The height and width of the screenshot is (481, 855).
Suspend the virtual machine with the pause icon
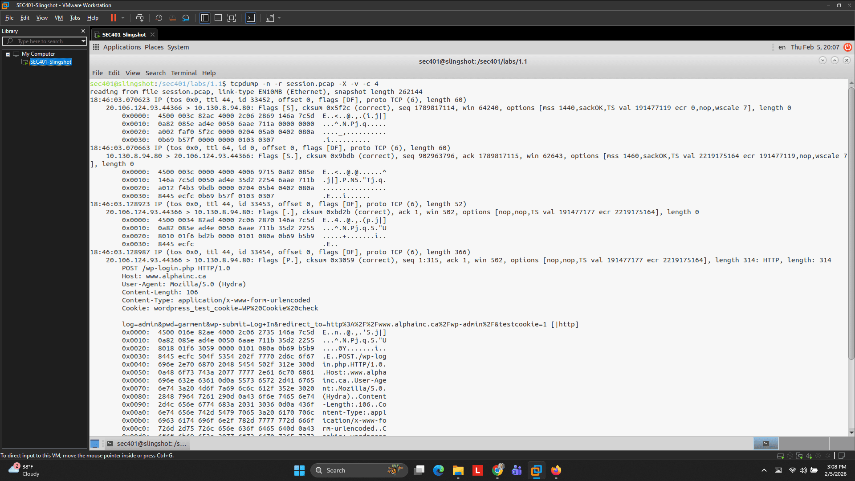pyautogui.click(x=114, y=18)
